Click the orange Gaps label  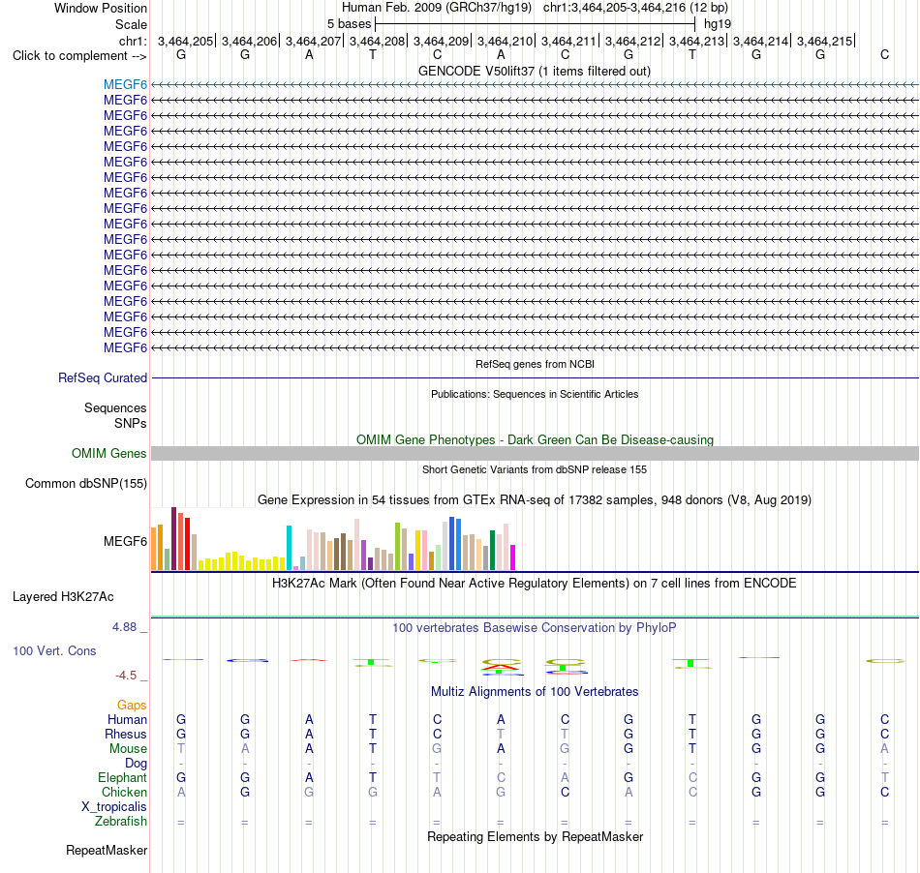click(132, 705)
